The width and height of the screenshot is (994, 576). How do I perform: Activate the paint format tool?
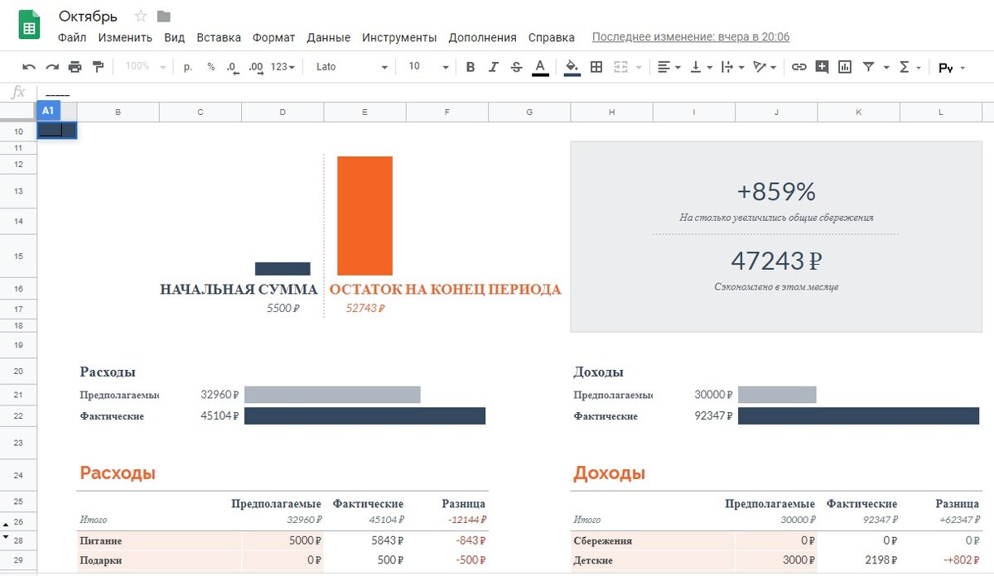point(99,67)
